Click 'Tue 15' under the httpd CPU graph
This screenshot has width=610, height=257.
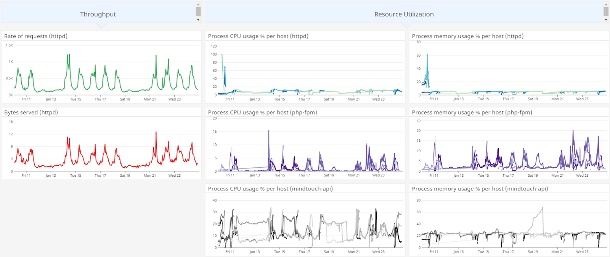pos(279,99)
